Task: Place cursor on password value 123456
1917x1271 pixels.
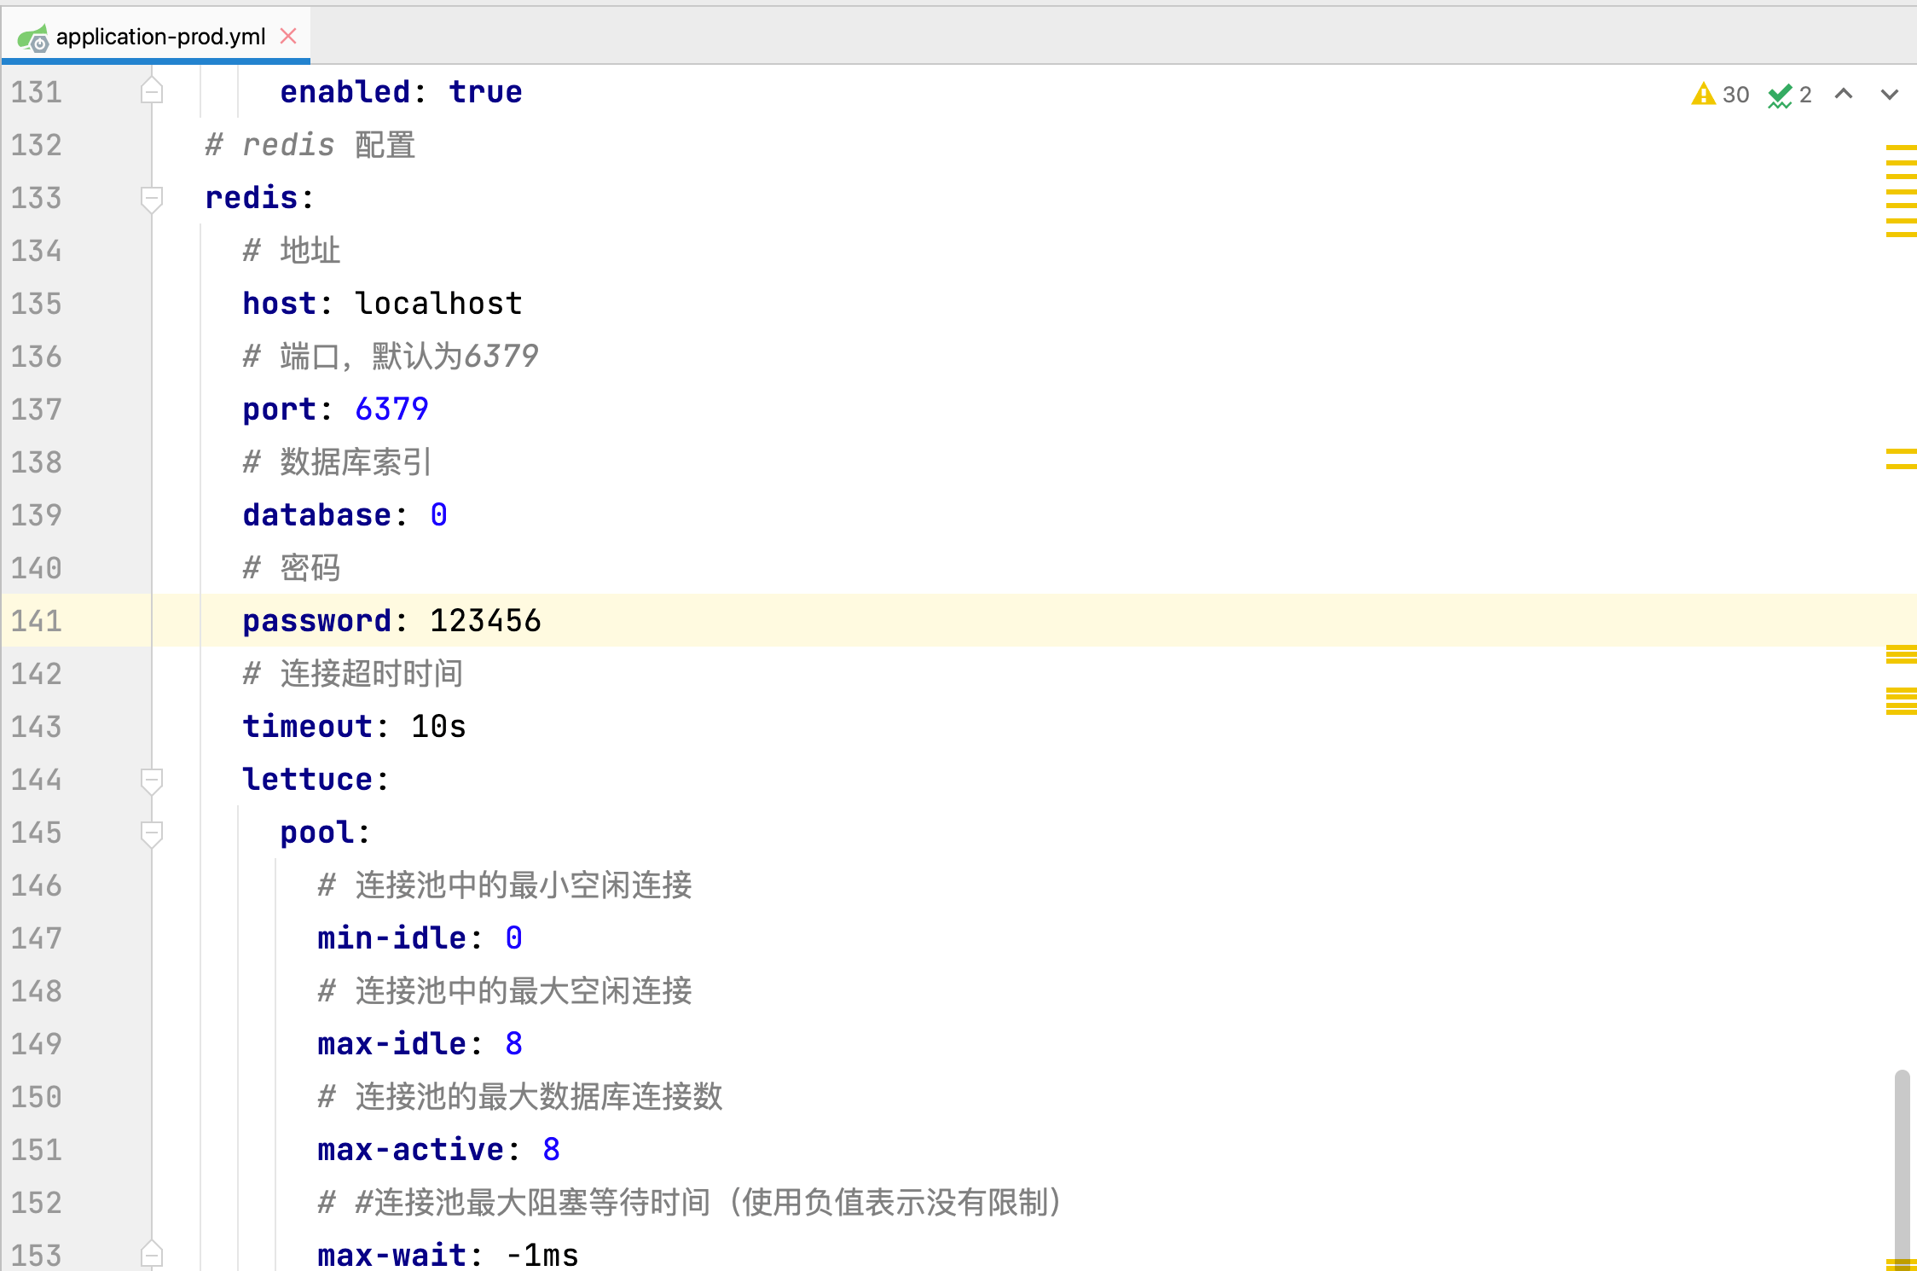Action: point(484,621)
